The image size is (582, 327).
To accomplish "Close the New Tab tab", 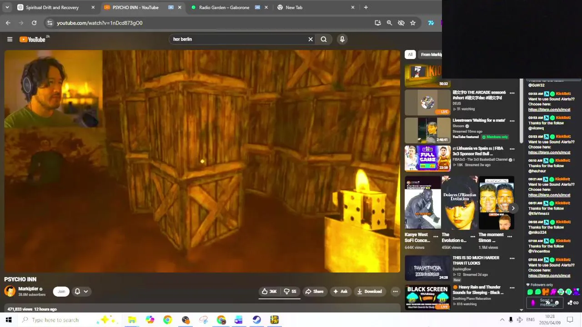I will tap(352, 7).
